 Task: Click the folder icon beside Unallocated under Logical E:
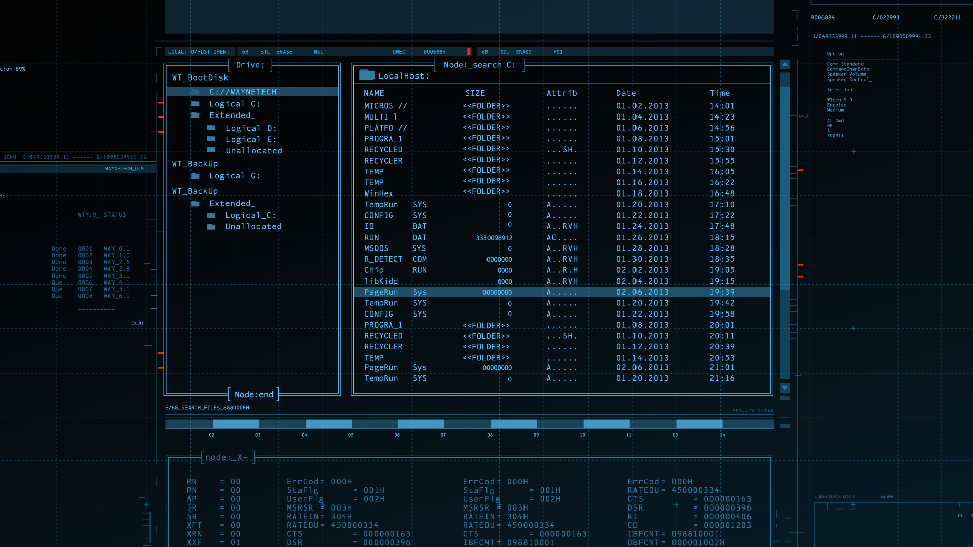211,150
